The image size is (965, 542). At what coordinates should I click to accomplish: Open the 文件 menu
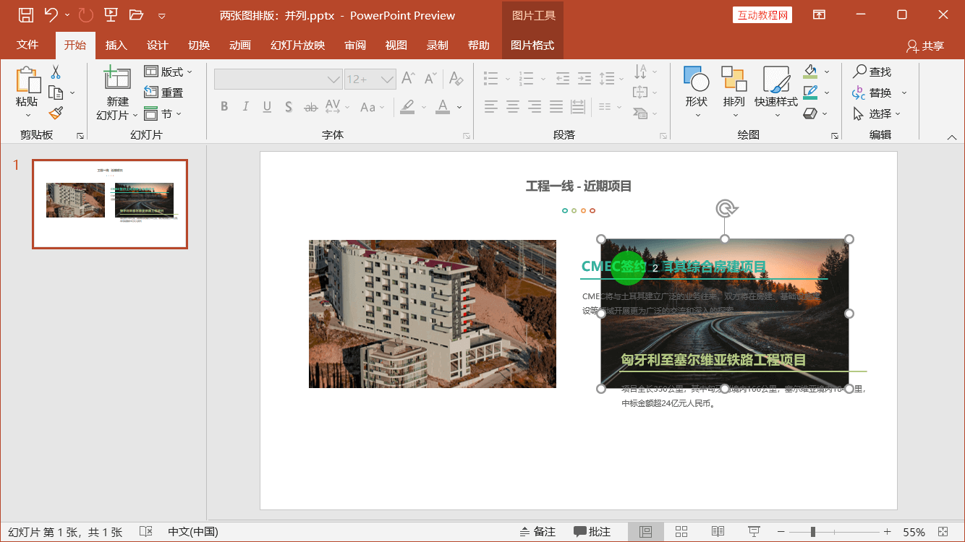pyautogui.click(x=27, y=45)
